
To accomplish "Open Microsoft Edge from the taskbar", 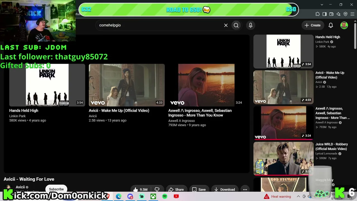I will click(x=119, y=197).
